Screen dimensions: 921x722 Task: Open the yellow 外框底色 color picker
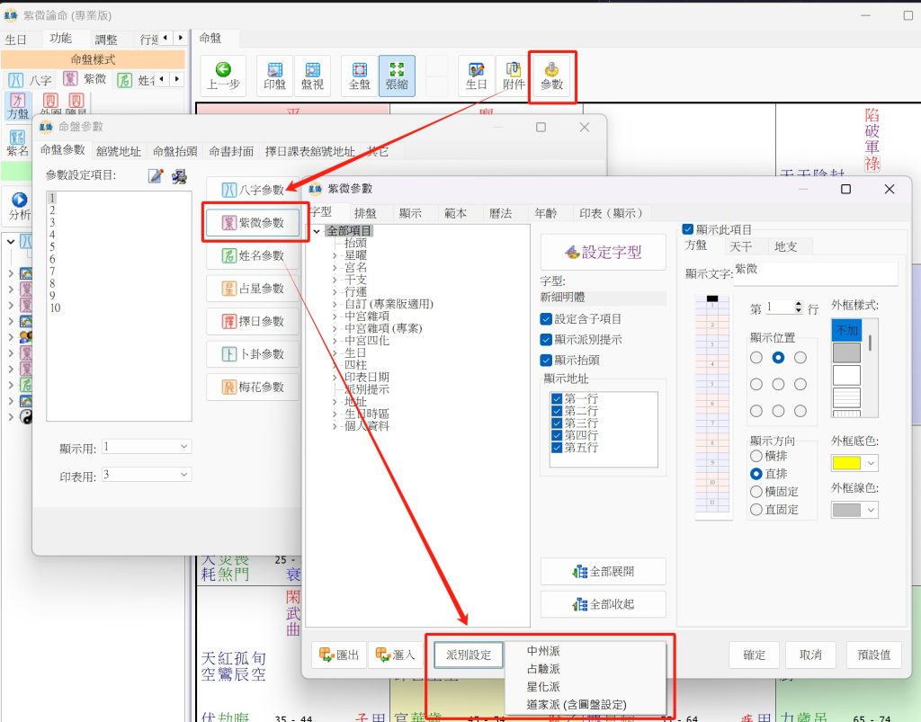coord(854,463)
